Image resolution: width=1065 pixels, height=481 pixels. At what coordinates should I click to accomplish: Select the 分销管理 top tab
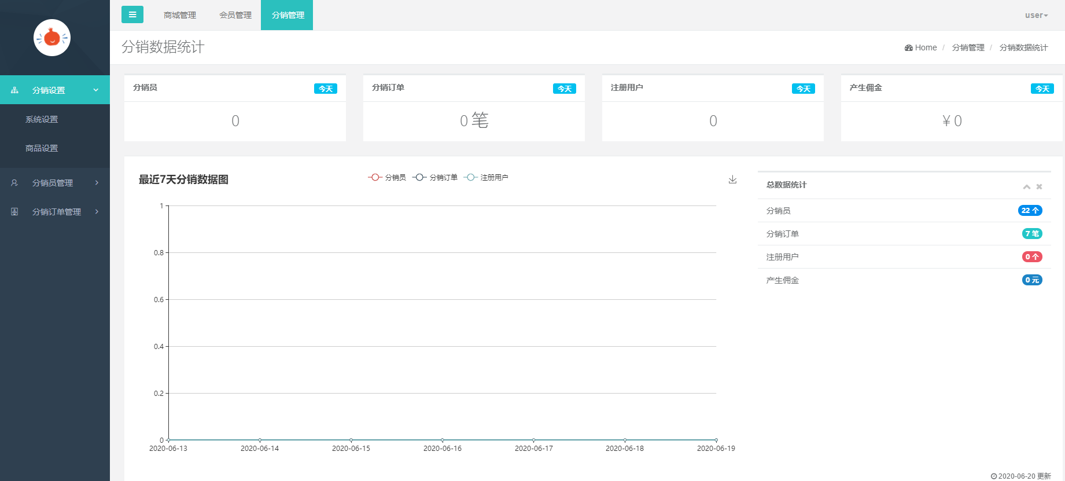(x=287, y=15)
